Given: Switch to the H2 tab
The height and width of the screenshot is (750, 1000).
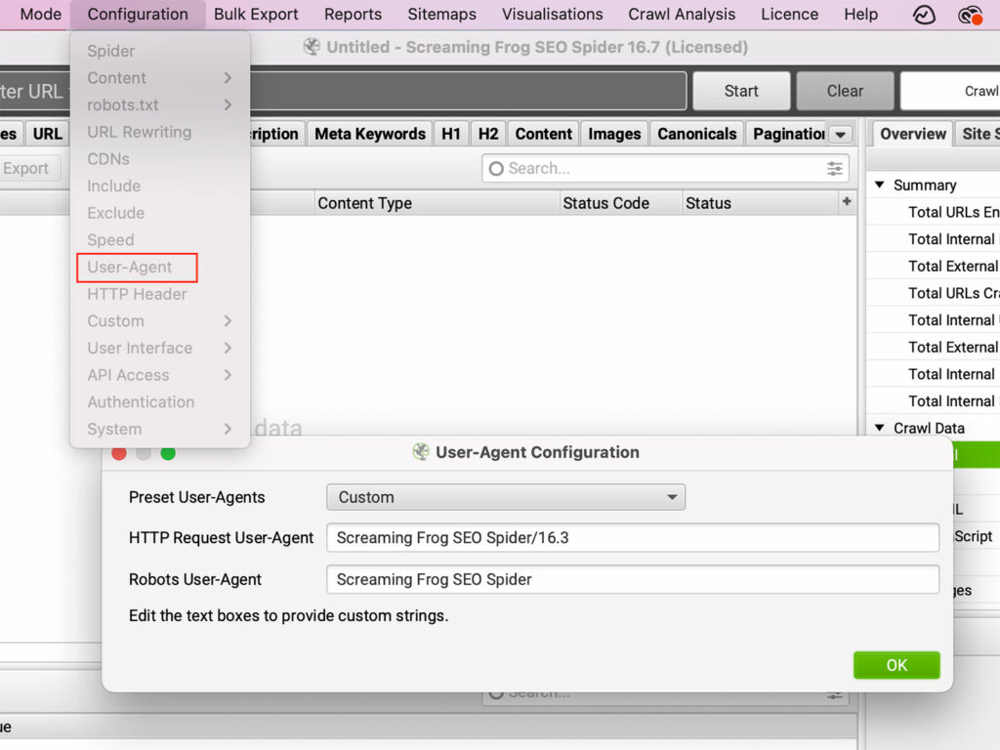Looking at the screenshot, I should (488, 134).
